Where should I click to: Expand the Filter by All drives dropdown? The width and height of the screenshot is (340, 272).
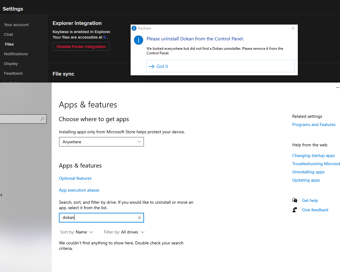124,232
